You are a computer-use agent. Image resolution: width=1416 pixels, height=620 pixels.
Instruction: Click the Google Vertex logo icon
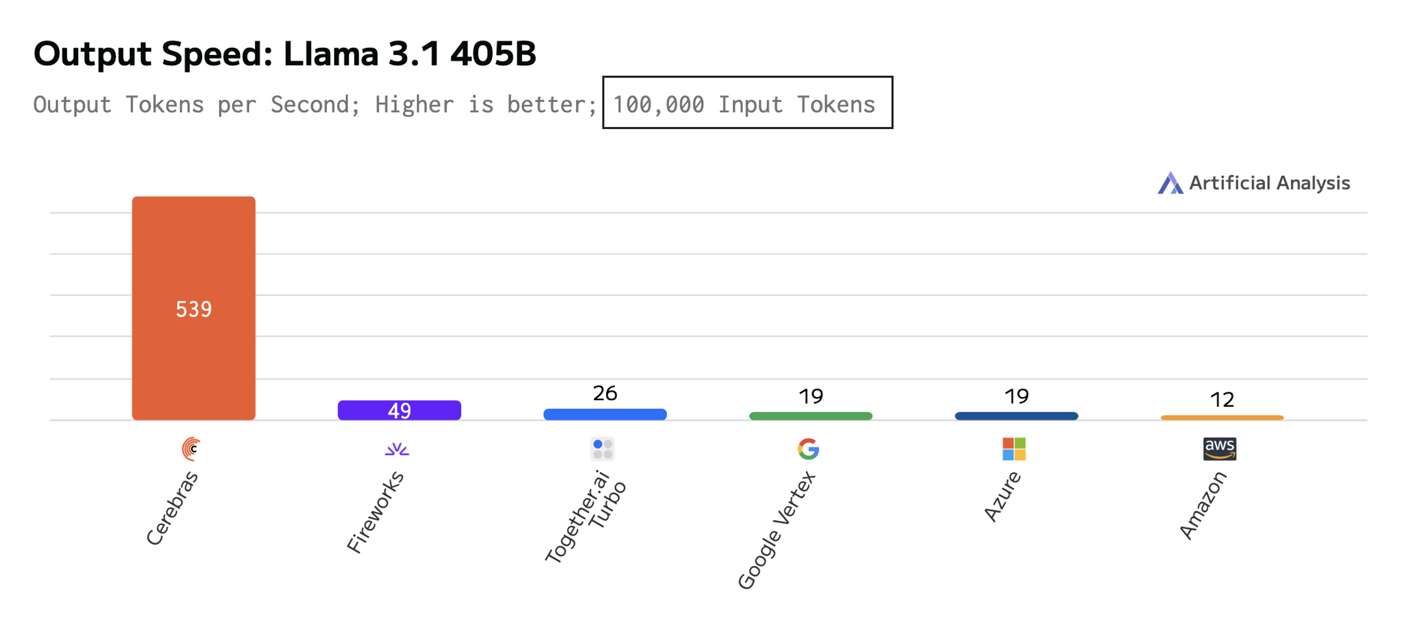pyautogui.click(x=809, y=448)
